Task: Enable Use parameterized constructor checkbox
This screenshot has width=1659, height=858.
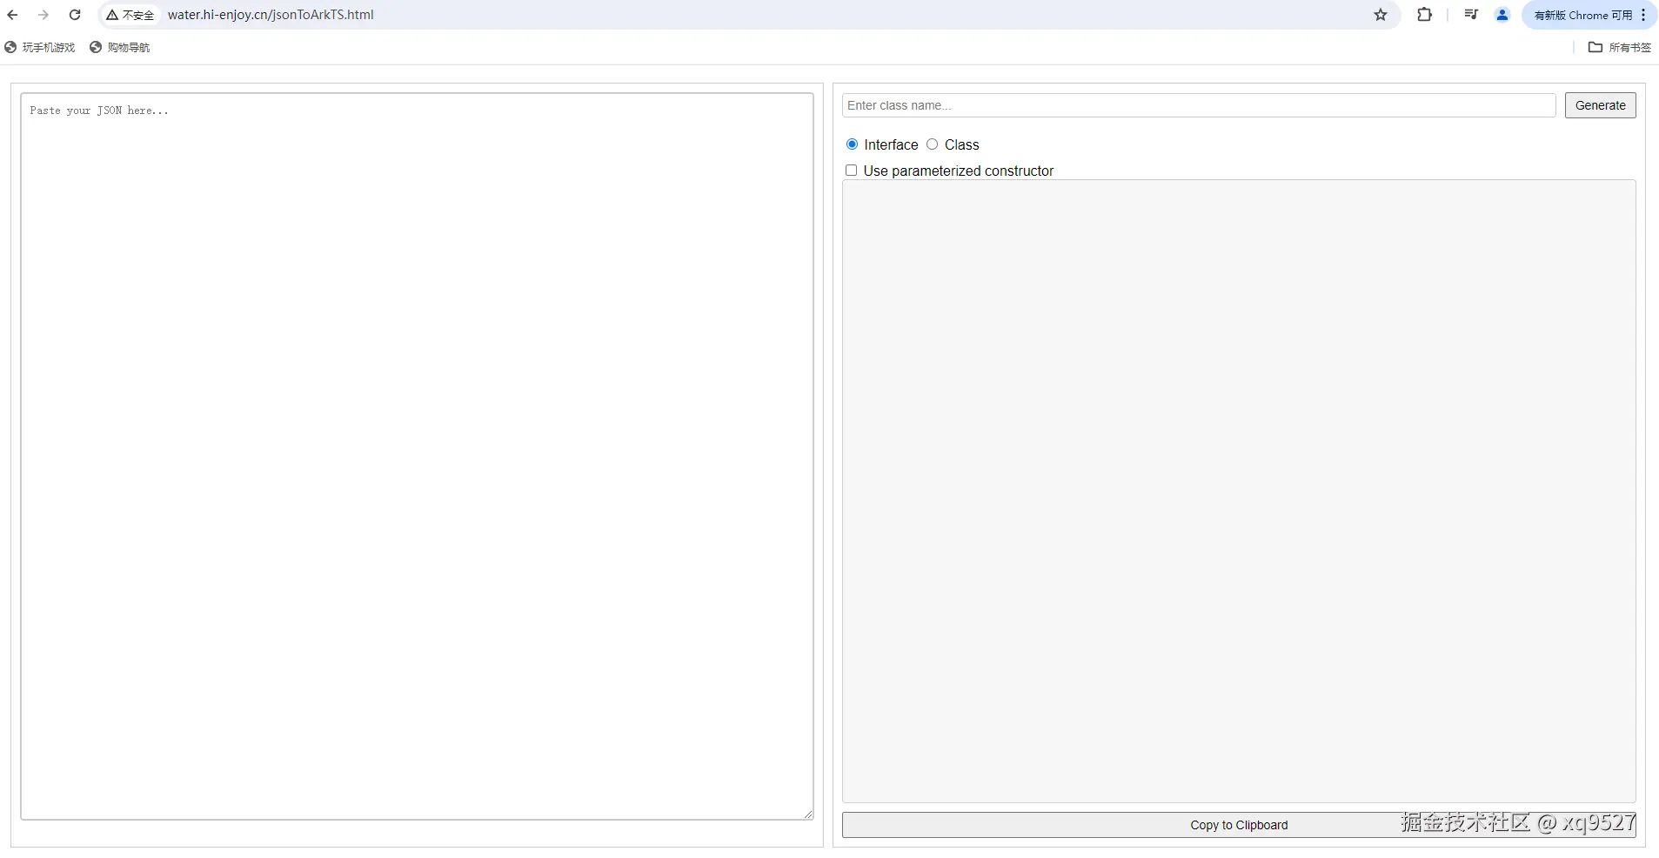Action: [x=851, y=171]
